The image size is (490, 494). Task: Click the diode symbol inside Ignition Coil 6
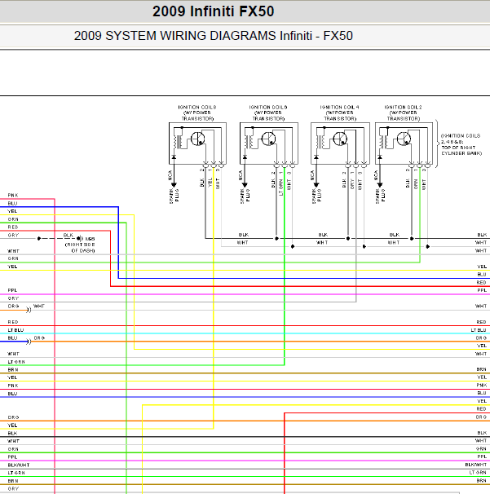tap(245, 157)
